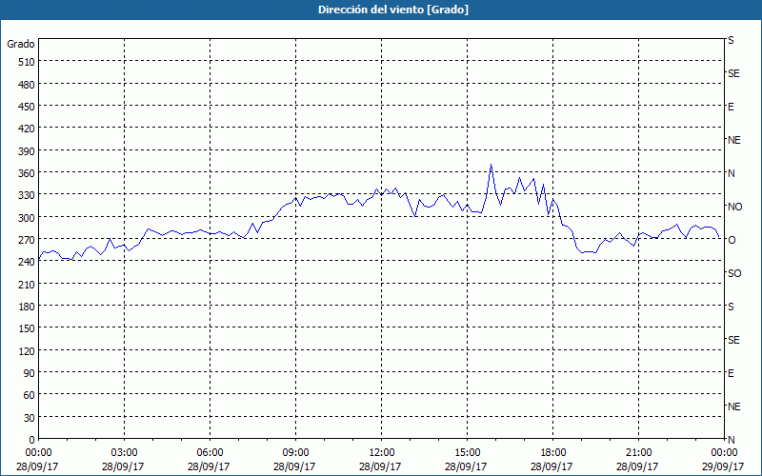Select the 270 y-axis value
Screen dimensions: 762x476
(x=27, y=240)
